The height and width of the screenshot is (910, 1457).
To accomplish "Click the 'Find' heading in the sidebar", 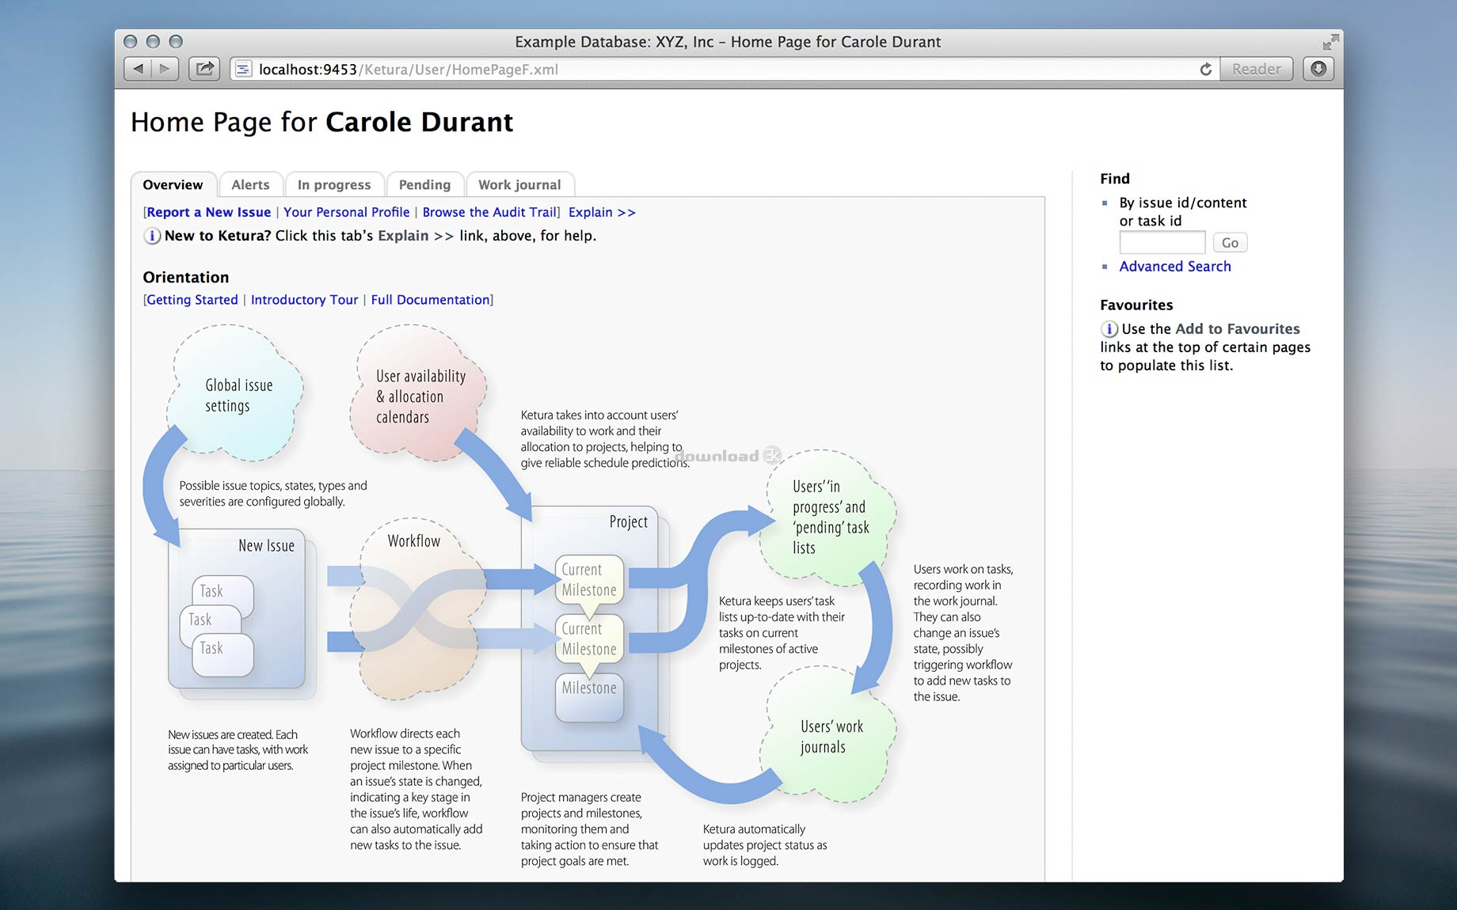I will pos(1115,179).
